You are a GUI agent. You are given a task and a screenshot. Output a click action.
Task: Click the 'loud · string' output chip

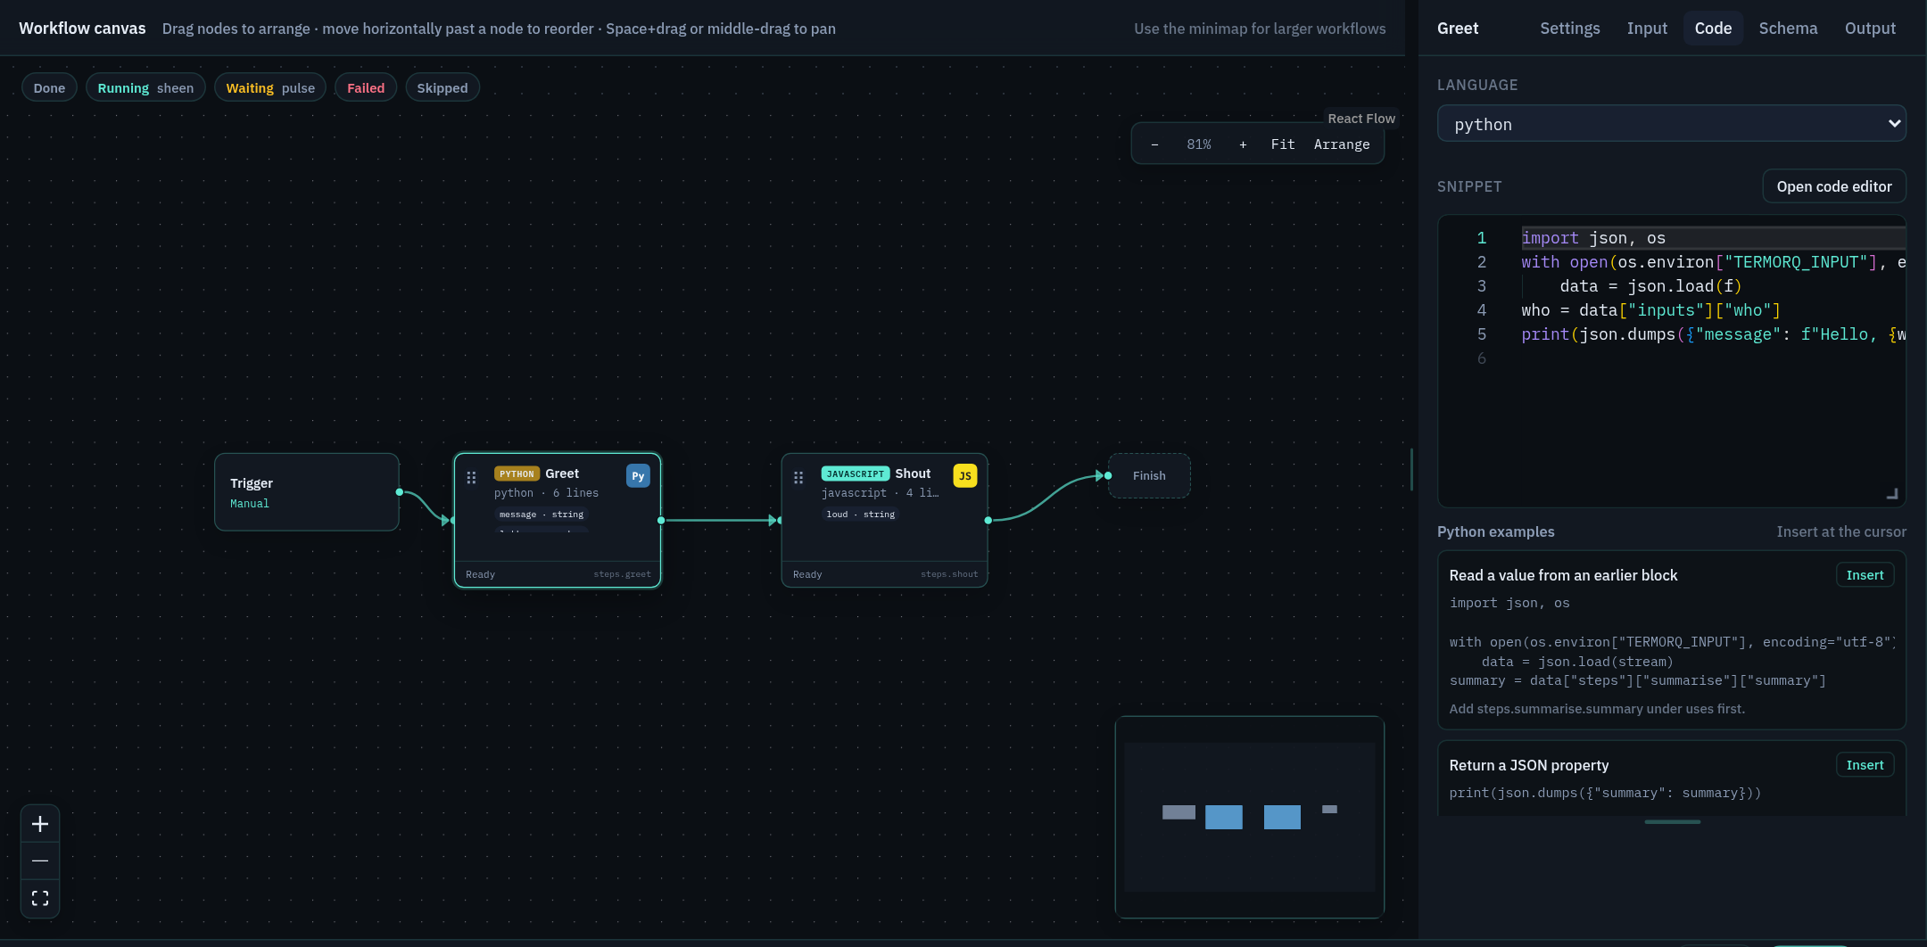click(861, 515)
